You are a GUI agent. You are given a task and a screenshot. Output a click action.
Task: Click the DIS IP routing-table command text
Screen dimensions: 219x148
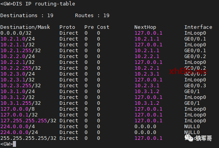coord(44,4)
